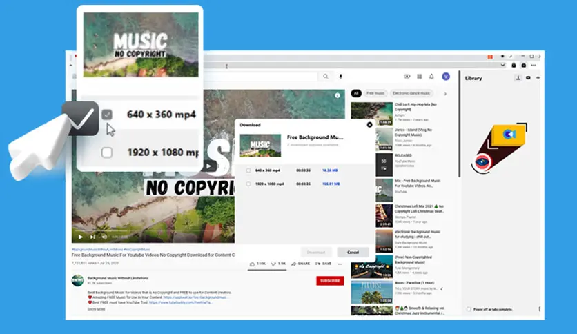This screenshot has width=577, height=334.
Task: Click the 108.91 MB size for 1920 x 1080
Action: pos(331,184)
